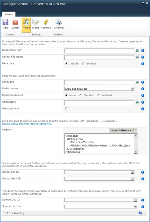Viewport: 150px width, 222px height.
Task: Click the Save icon in the ribbon
Action: [6, 23]
